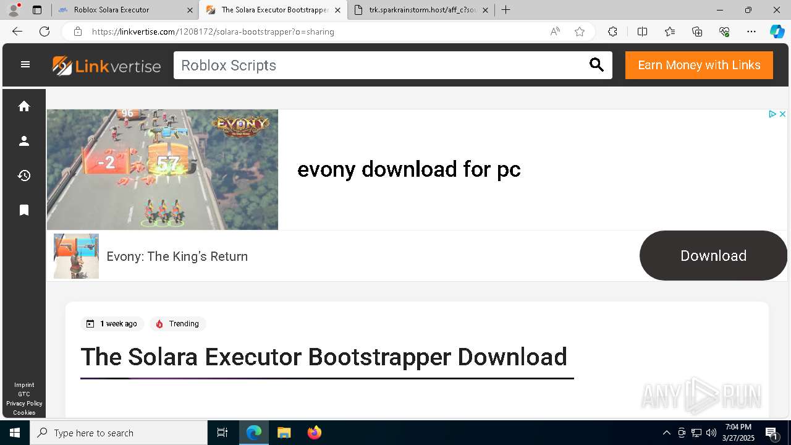Refresh the current page
The image size is (791, 445).
44,32
